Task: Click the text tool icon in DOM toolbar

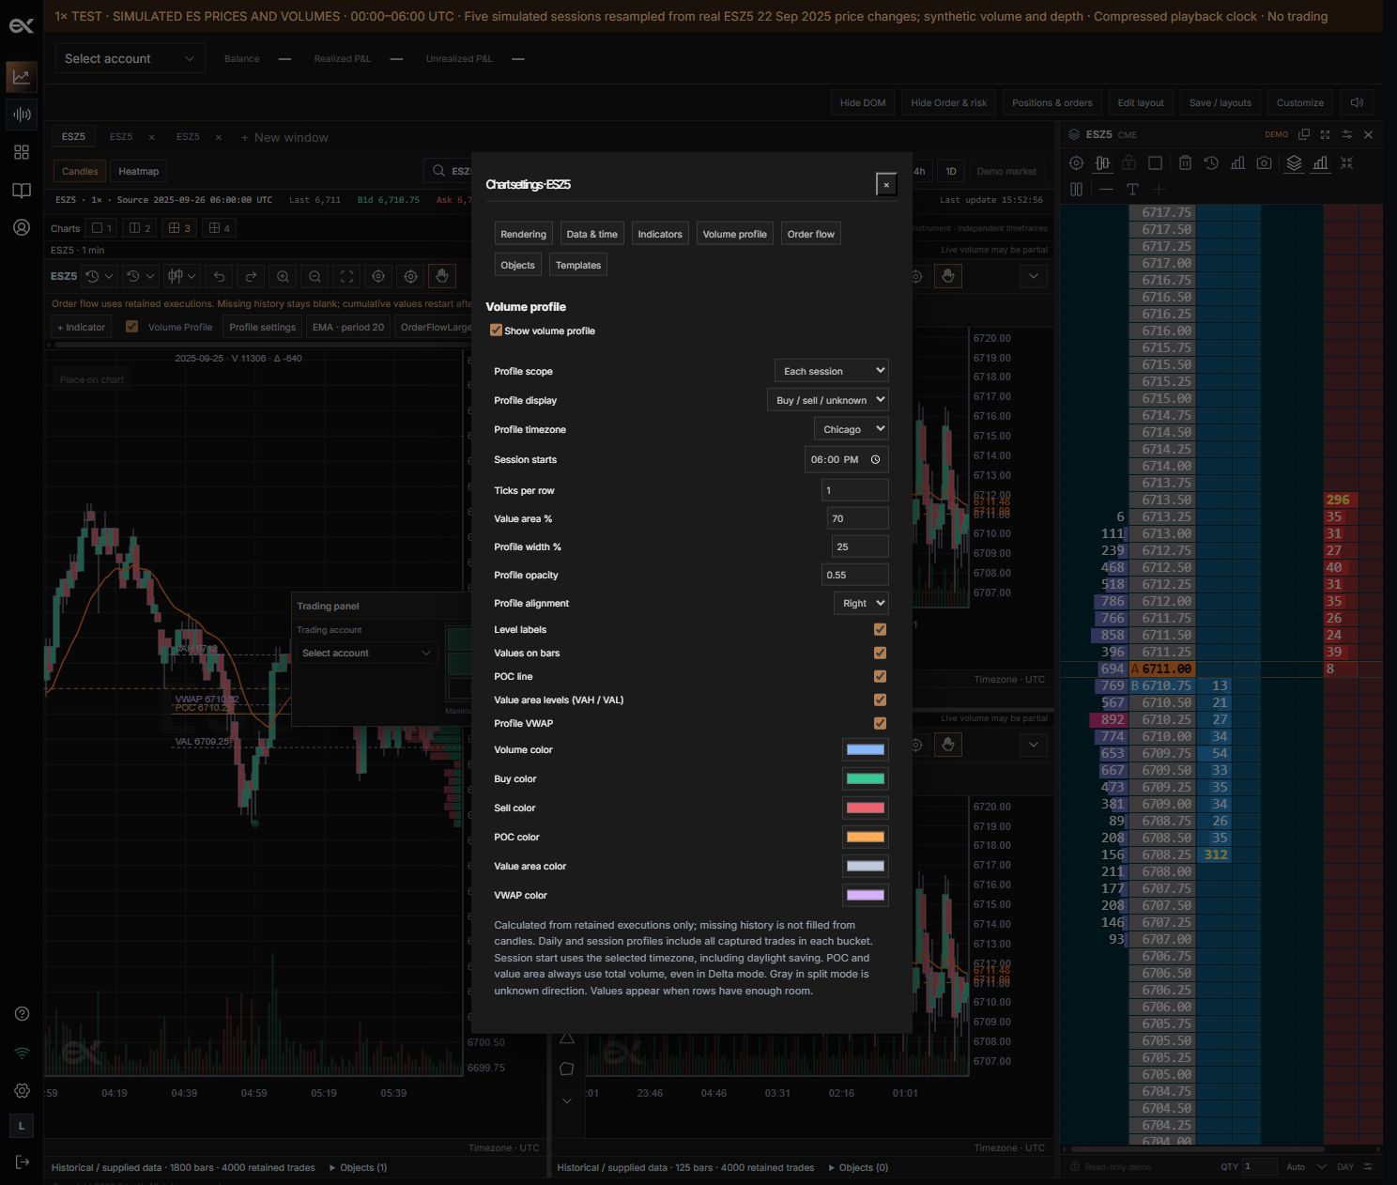Action: 1132,190
